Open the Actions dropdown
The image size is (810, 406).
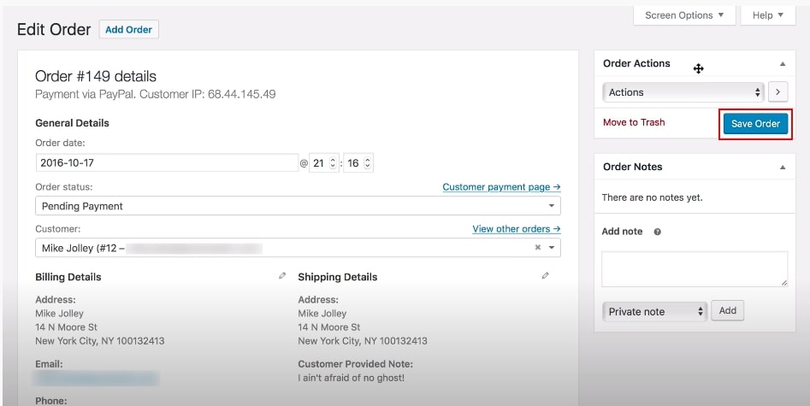[x=683, y=92]
